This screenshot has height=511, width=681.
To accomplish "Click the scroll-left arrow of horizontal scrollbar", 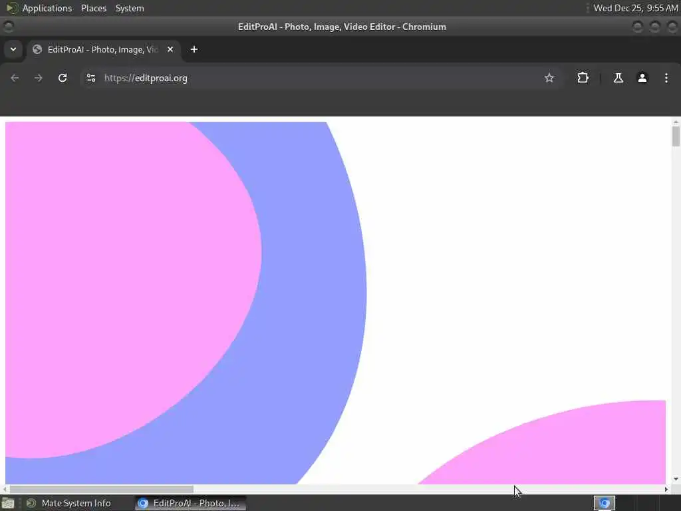I will pos(5,489).
